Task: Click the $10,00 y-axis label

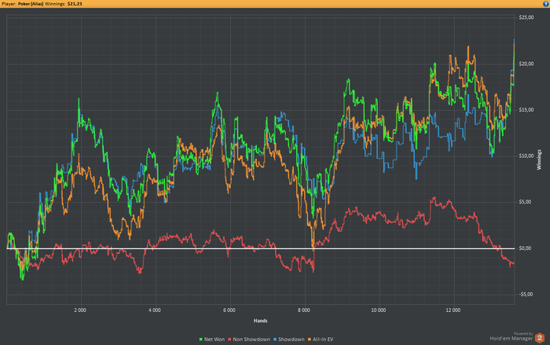Action: (526, 156)
